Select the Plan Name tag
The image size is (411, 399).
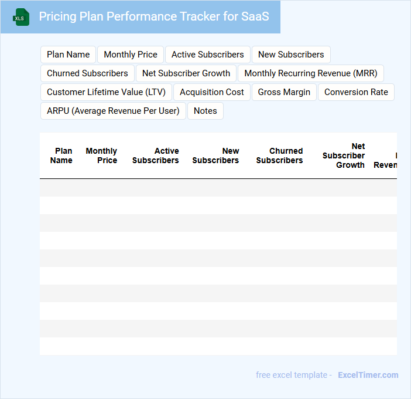click(x=68, y=55)
